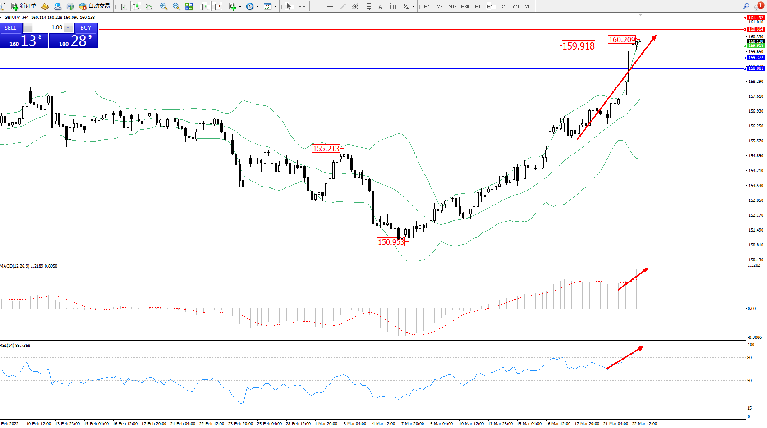Viewport: 767px width, 428px height.
Task: Open the indicators list dropdown
Action: click(240, 6)
